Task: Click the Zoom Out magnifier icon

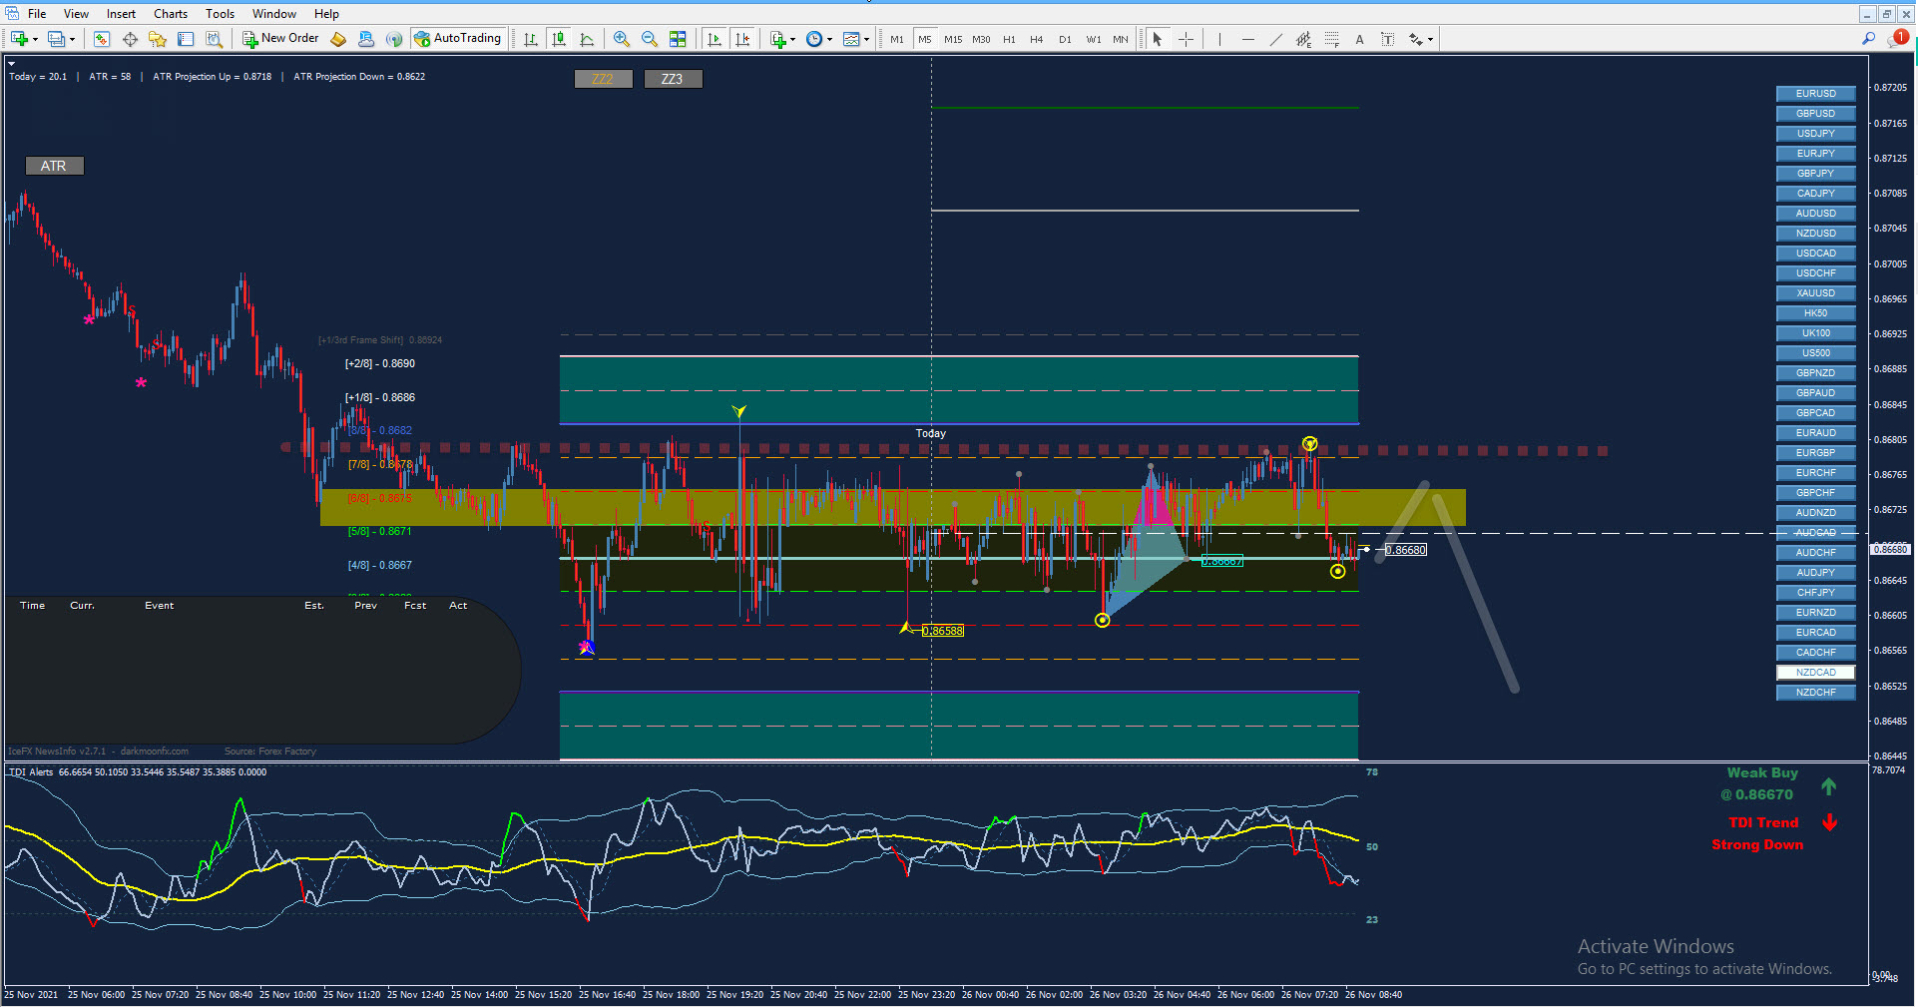Action: [x=650, y=39]
